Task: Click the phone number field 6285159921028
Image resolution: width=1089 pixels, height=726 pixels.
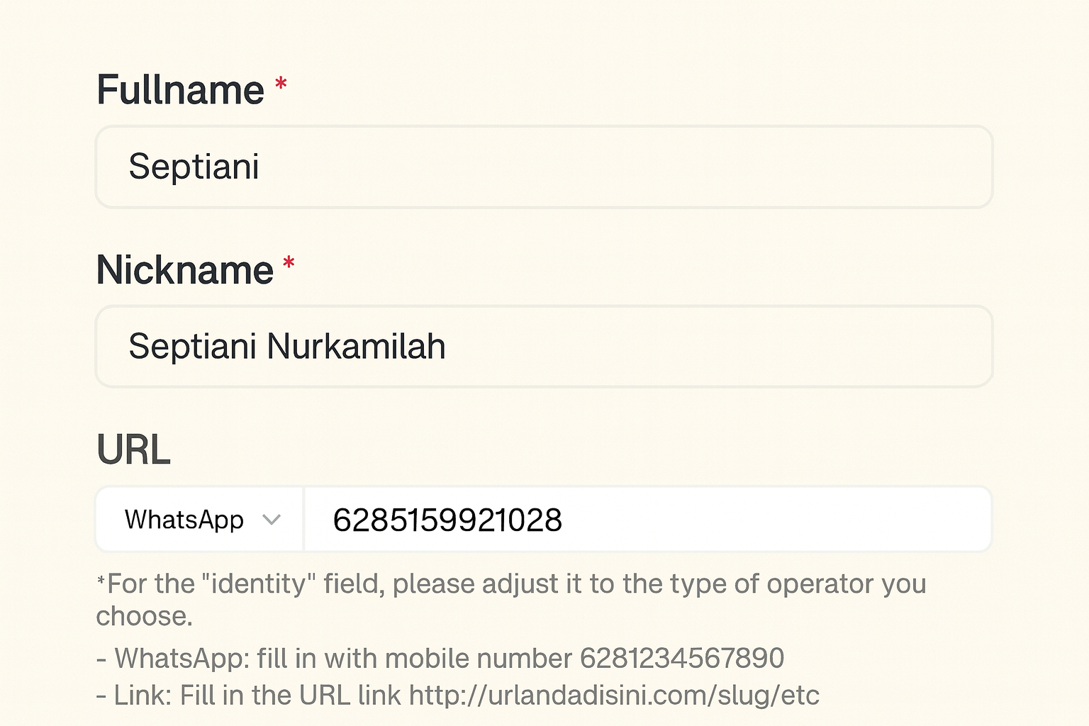Action: pos(638,520)
